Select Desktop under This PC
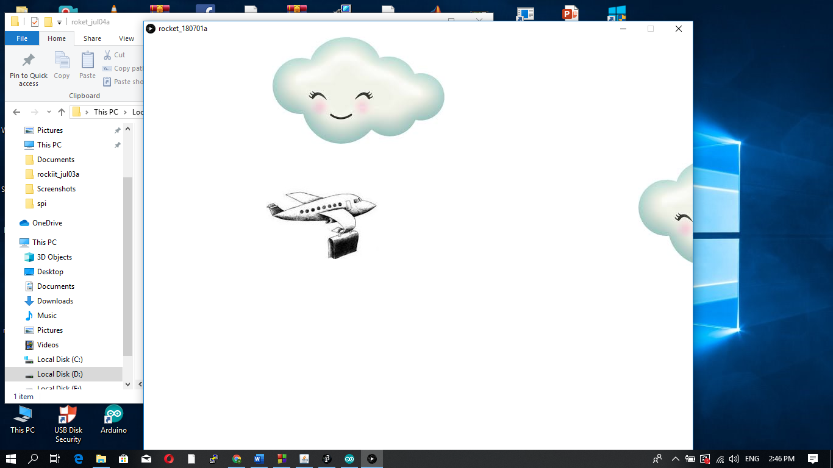This screenshot has width=833, height=468. pos(50,272)
